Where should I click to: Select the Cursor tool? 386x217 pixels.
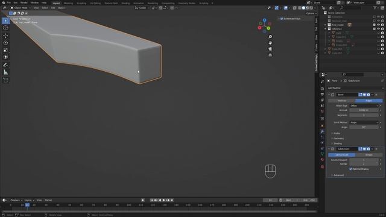pyautogui.click(x=5, y=28)
